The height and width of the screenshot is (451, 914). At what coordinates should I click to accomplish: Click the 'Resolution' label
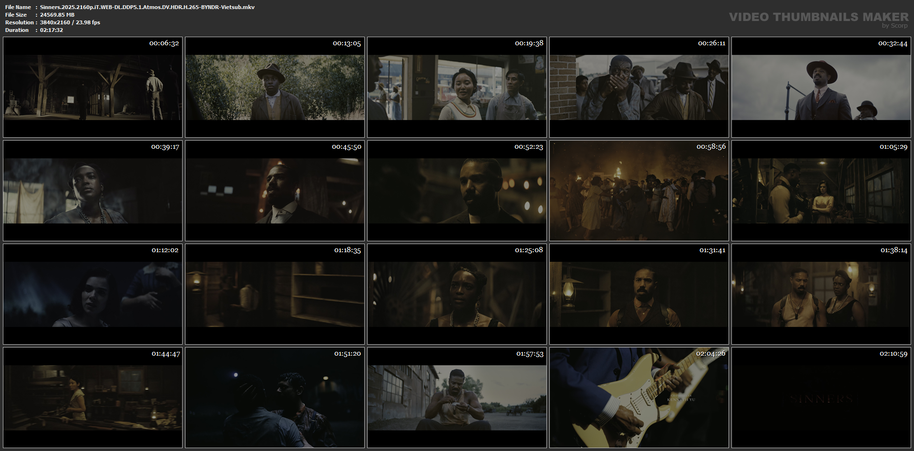pos(20,22)
